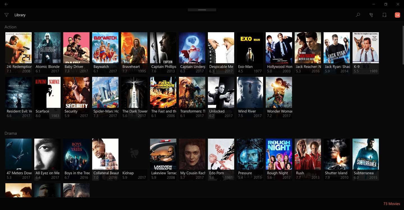Click the Drama genre heading
This screenshot has width=404, height=210.
pyautogui.click(x=11, y=133)
